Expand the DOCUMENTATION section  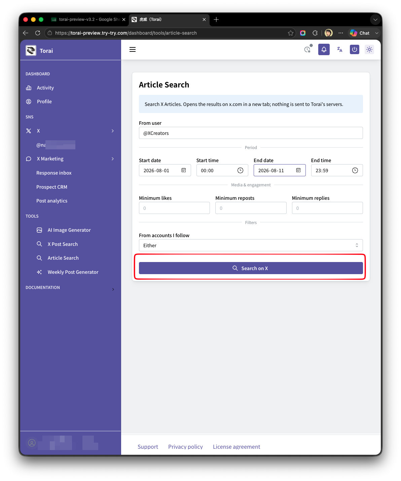113,289
